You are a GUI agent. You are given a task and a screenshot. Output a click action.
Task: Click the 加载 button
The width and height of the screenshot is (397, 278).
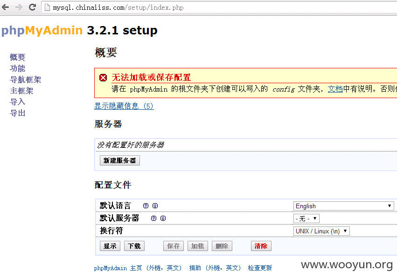click(x=198, y=246)
